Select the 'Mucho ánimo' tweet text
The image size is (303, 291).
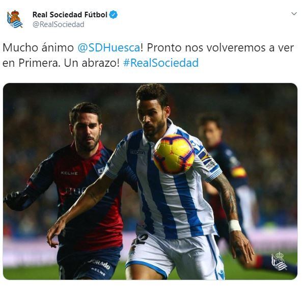(x=38, y=47)
